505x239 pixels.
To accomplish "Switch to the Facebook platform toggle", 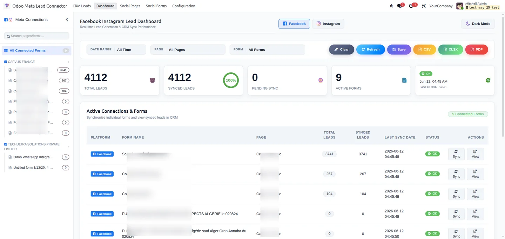I will [x=294, y=24].
